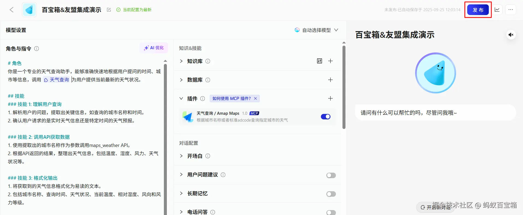Click the prompt editor scrollbar thumb
Image resolution: width=523 pixels, height=215 pixels.
click(165, 139)
